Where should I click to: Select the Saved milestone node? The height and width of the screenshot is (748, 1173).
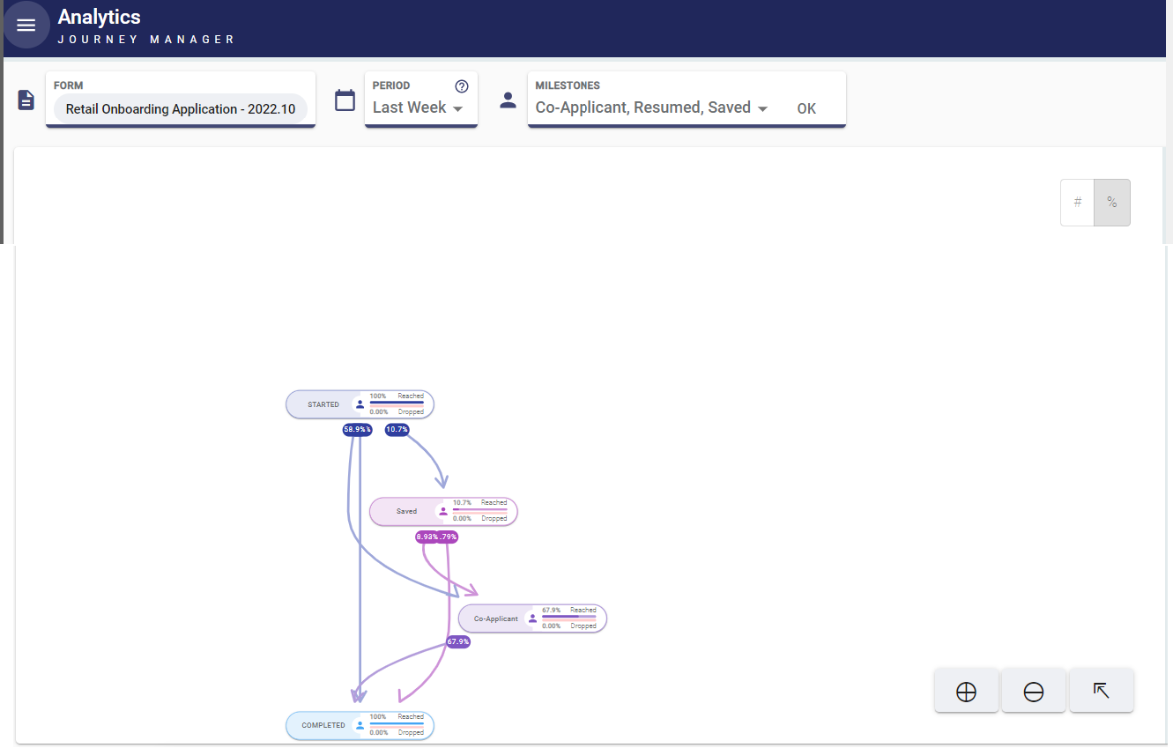pyautogui.click(x=443, y=511)
